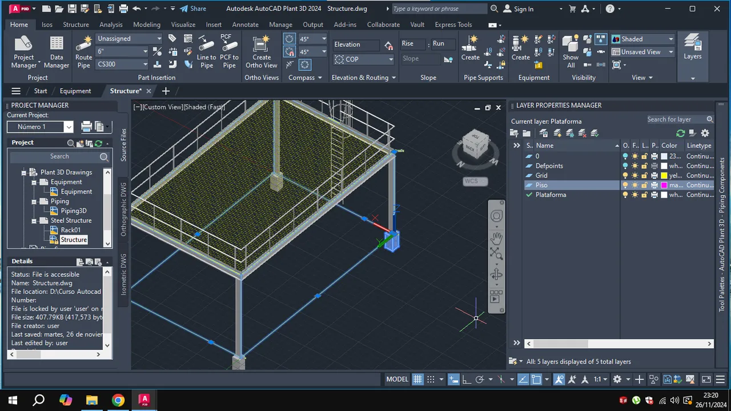Toggle the Grid layer lock icon
This screenshot has width=731, height=411.
coord(644,175)
